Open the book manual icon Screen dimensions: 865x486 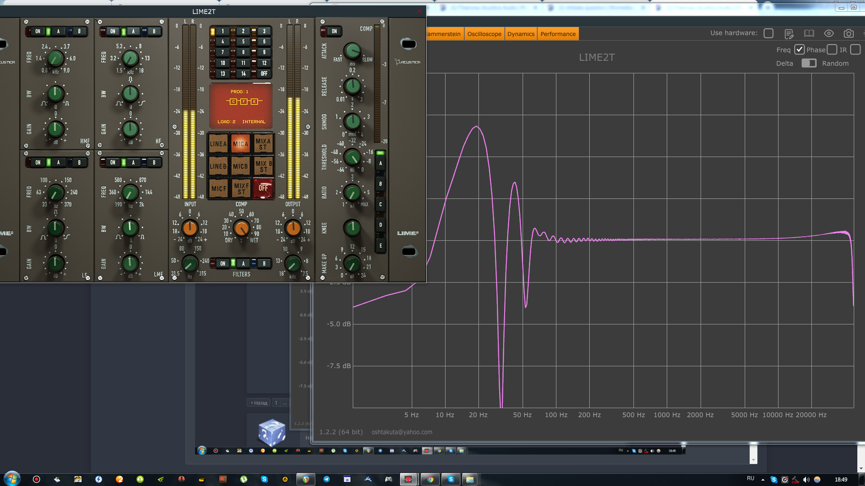pos(809,34)
